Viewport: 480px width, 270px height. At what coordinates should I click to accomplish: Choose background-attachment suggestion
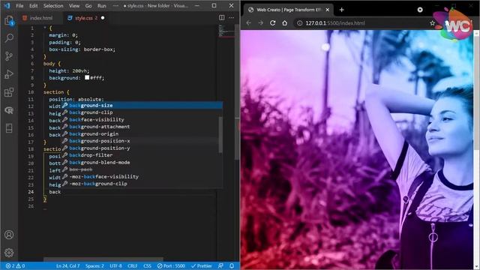tap(142, 127)
